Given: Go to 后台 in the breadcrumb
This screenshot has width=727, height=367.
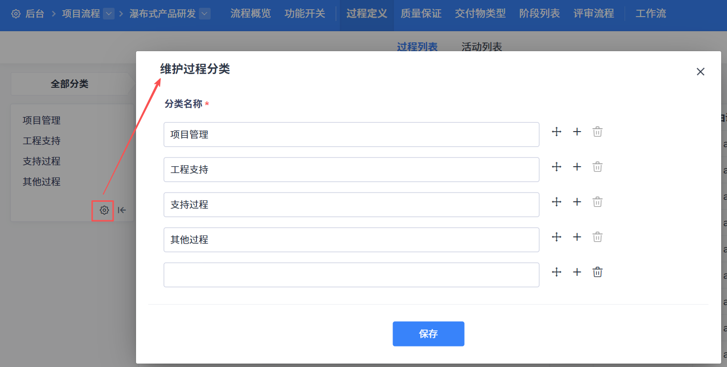Looking at the screenshot, I should (34, 14).
